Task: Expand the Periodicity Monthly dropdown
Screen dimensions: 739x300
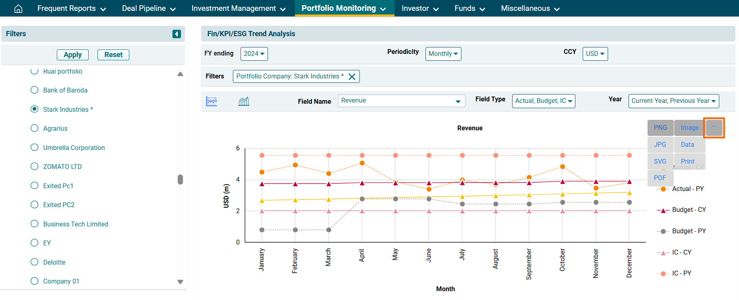Action: click(x=443, y=54)
